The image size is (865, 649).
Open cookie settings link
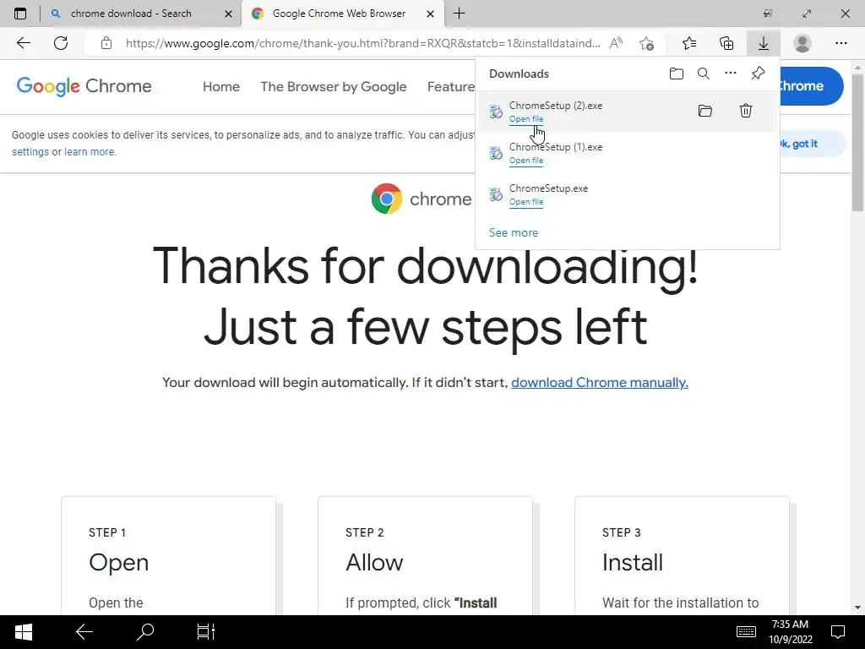point(30,152)
